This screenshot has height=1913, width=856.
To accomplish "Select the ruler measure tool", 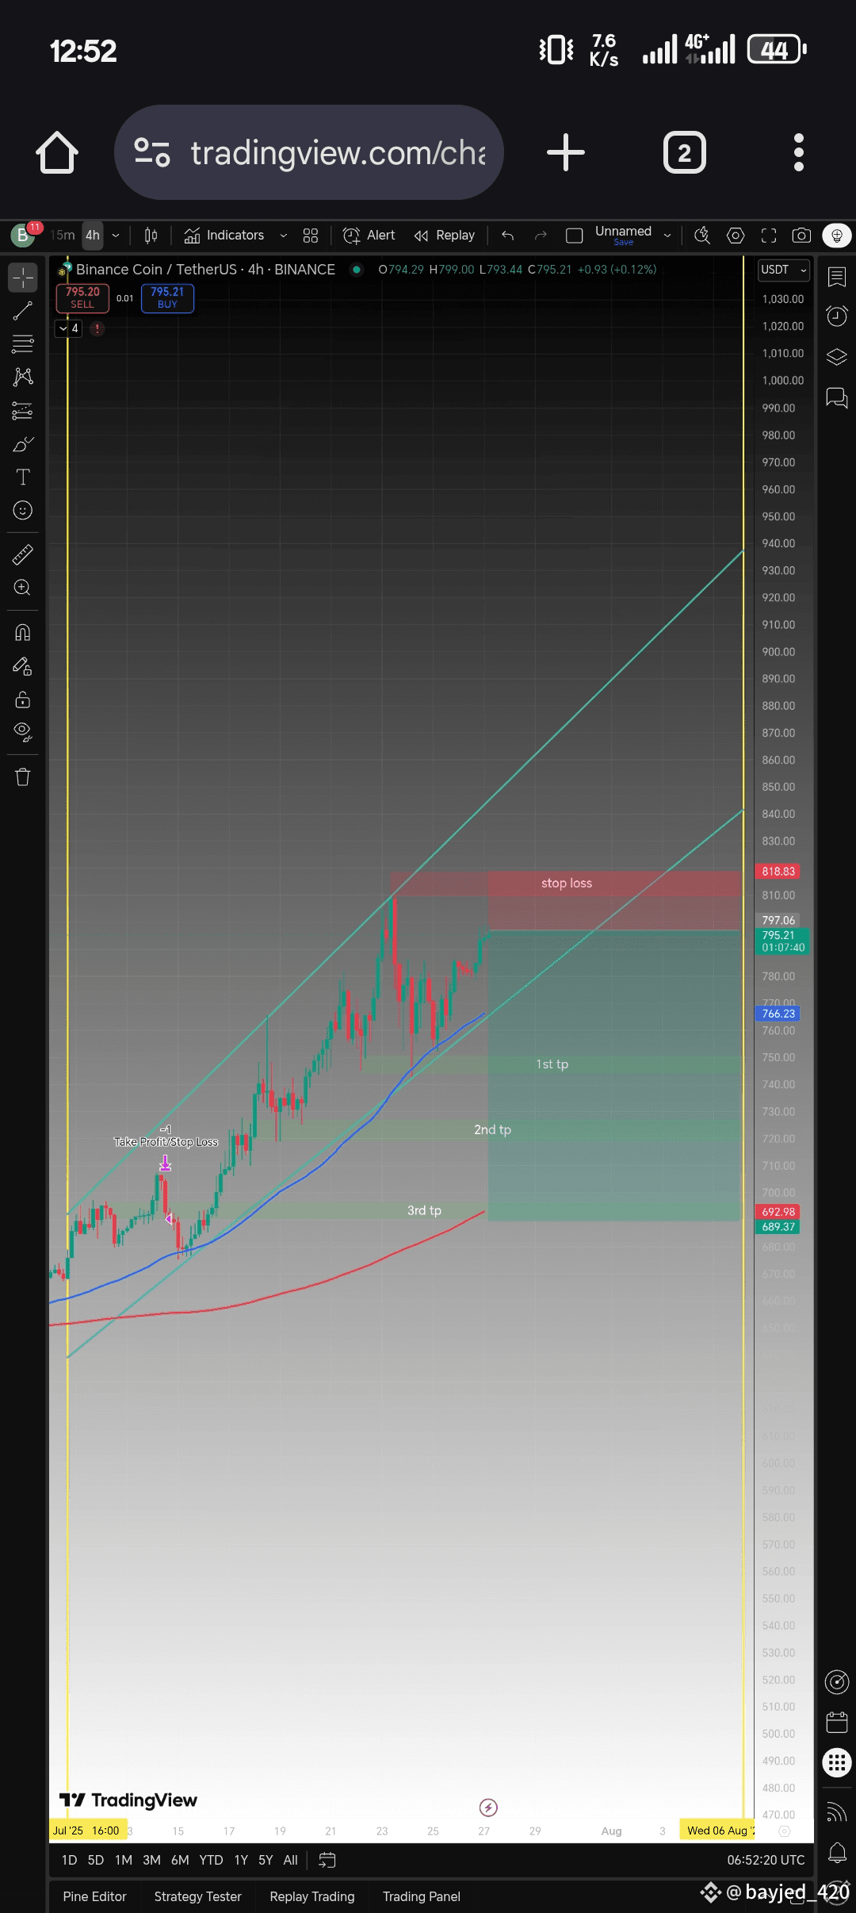I will coord(23,554).
